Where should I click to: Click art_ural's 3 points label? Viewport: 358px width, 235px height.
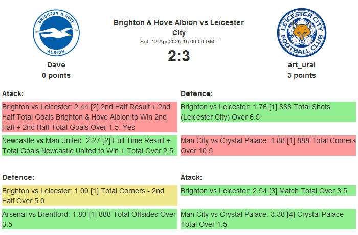tap(301, 75)
